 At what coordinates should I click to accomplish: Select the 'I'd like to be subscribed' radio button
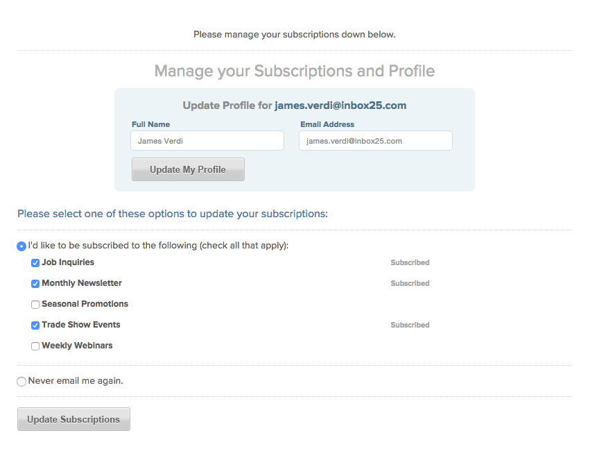21,246
